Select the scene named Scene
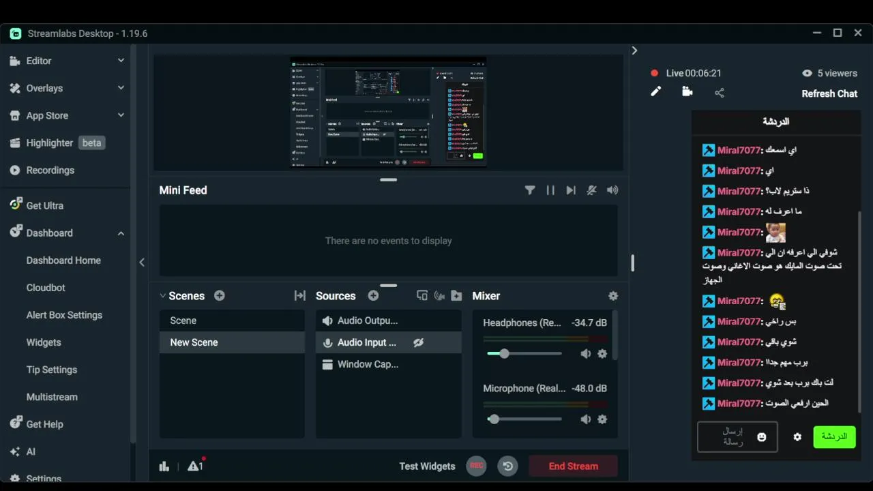This screenshot has width=873, height=491. click(x=232, y=321)
